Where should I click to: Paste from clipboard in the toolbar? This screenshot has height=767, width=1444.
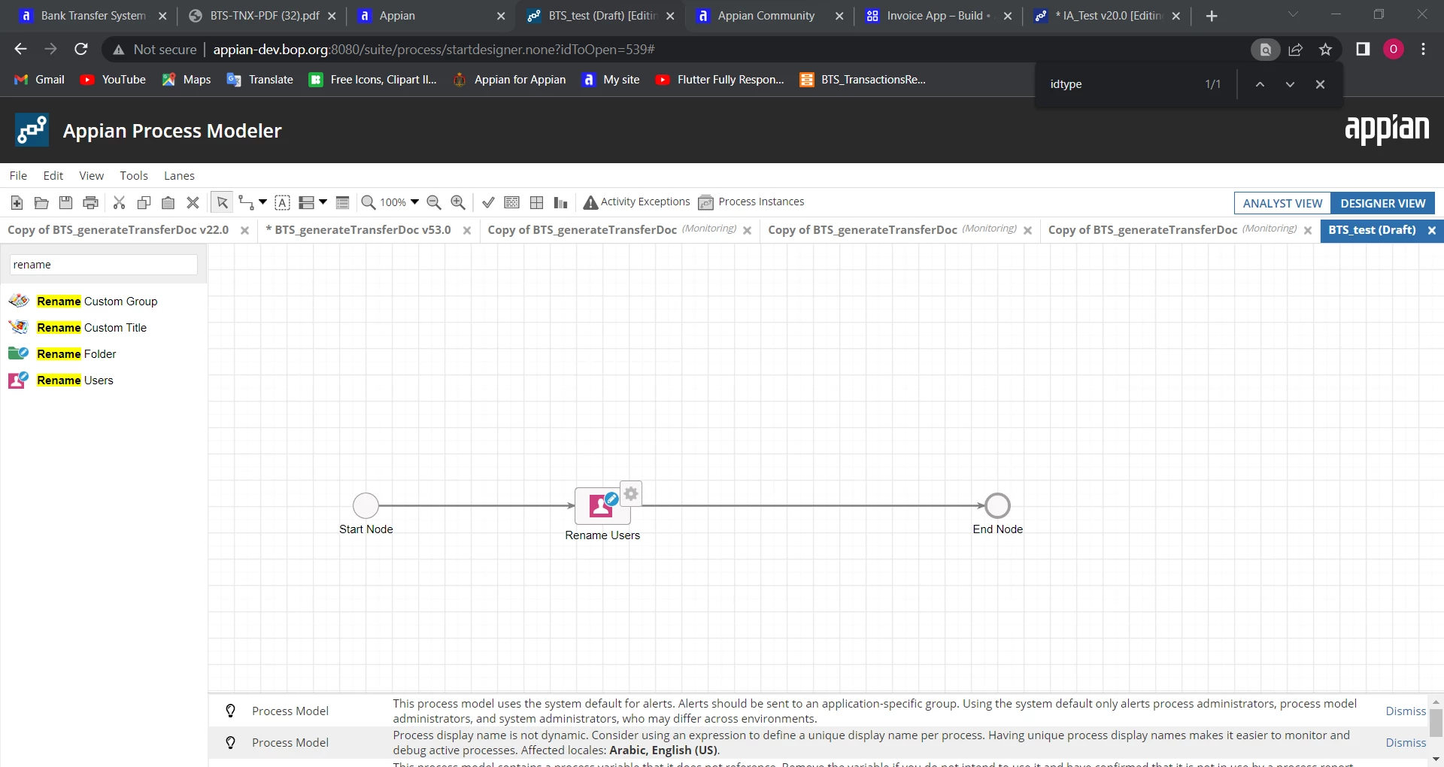(x=168, y=202)
